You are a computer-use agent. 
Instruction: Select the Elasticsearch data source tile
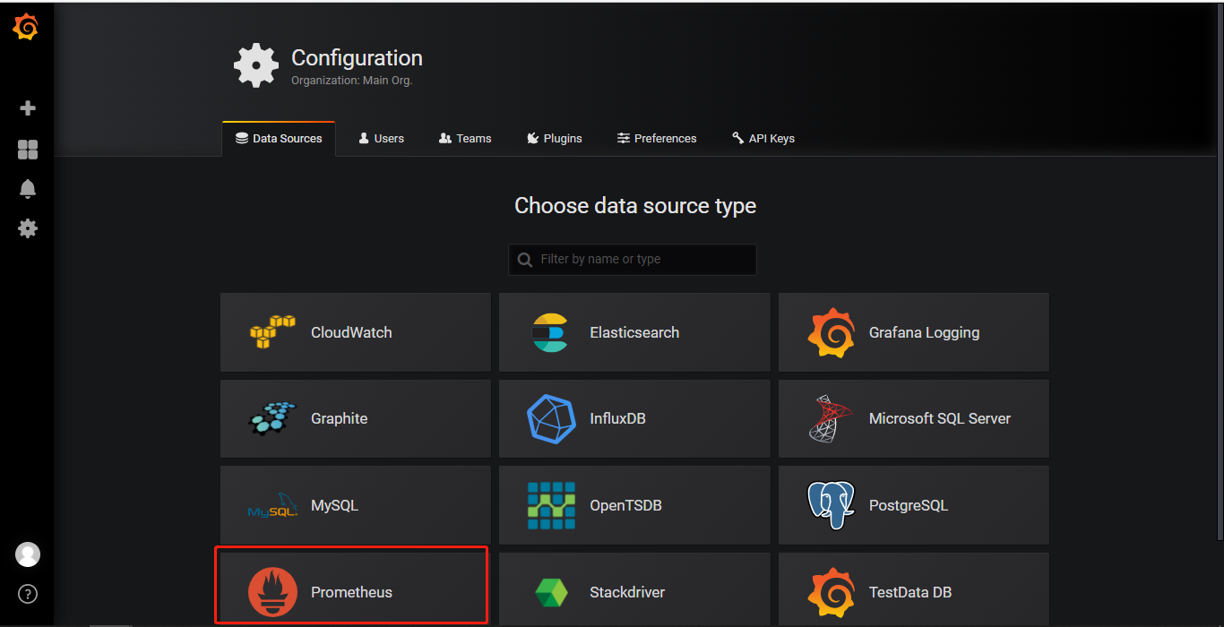(634, 332)
